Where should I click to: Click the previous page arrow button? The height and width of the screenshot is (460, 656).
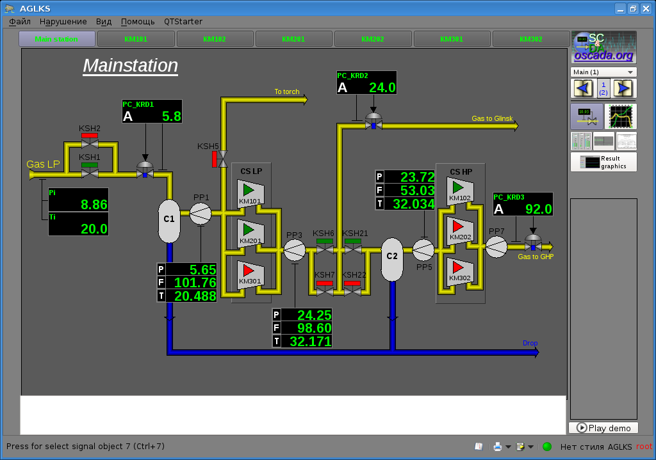[x=582, y=88]
